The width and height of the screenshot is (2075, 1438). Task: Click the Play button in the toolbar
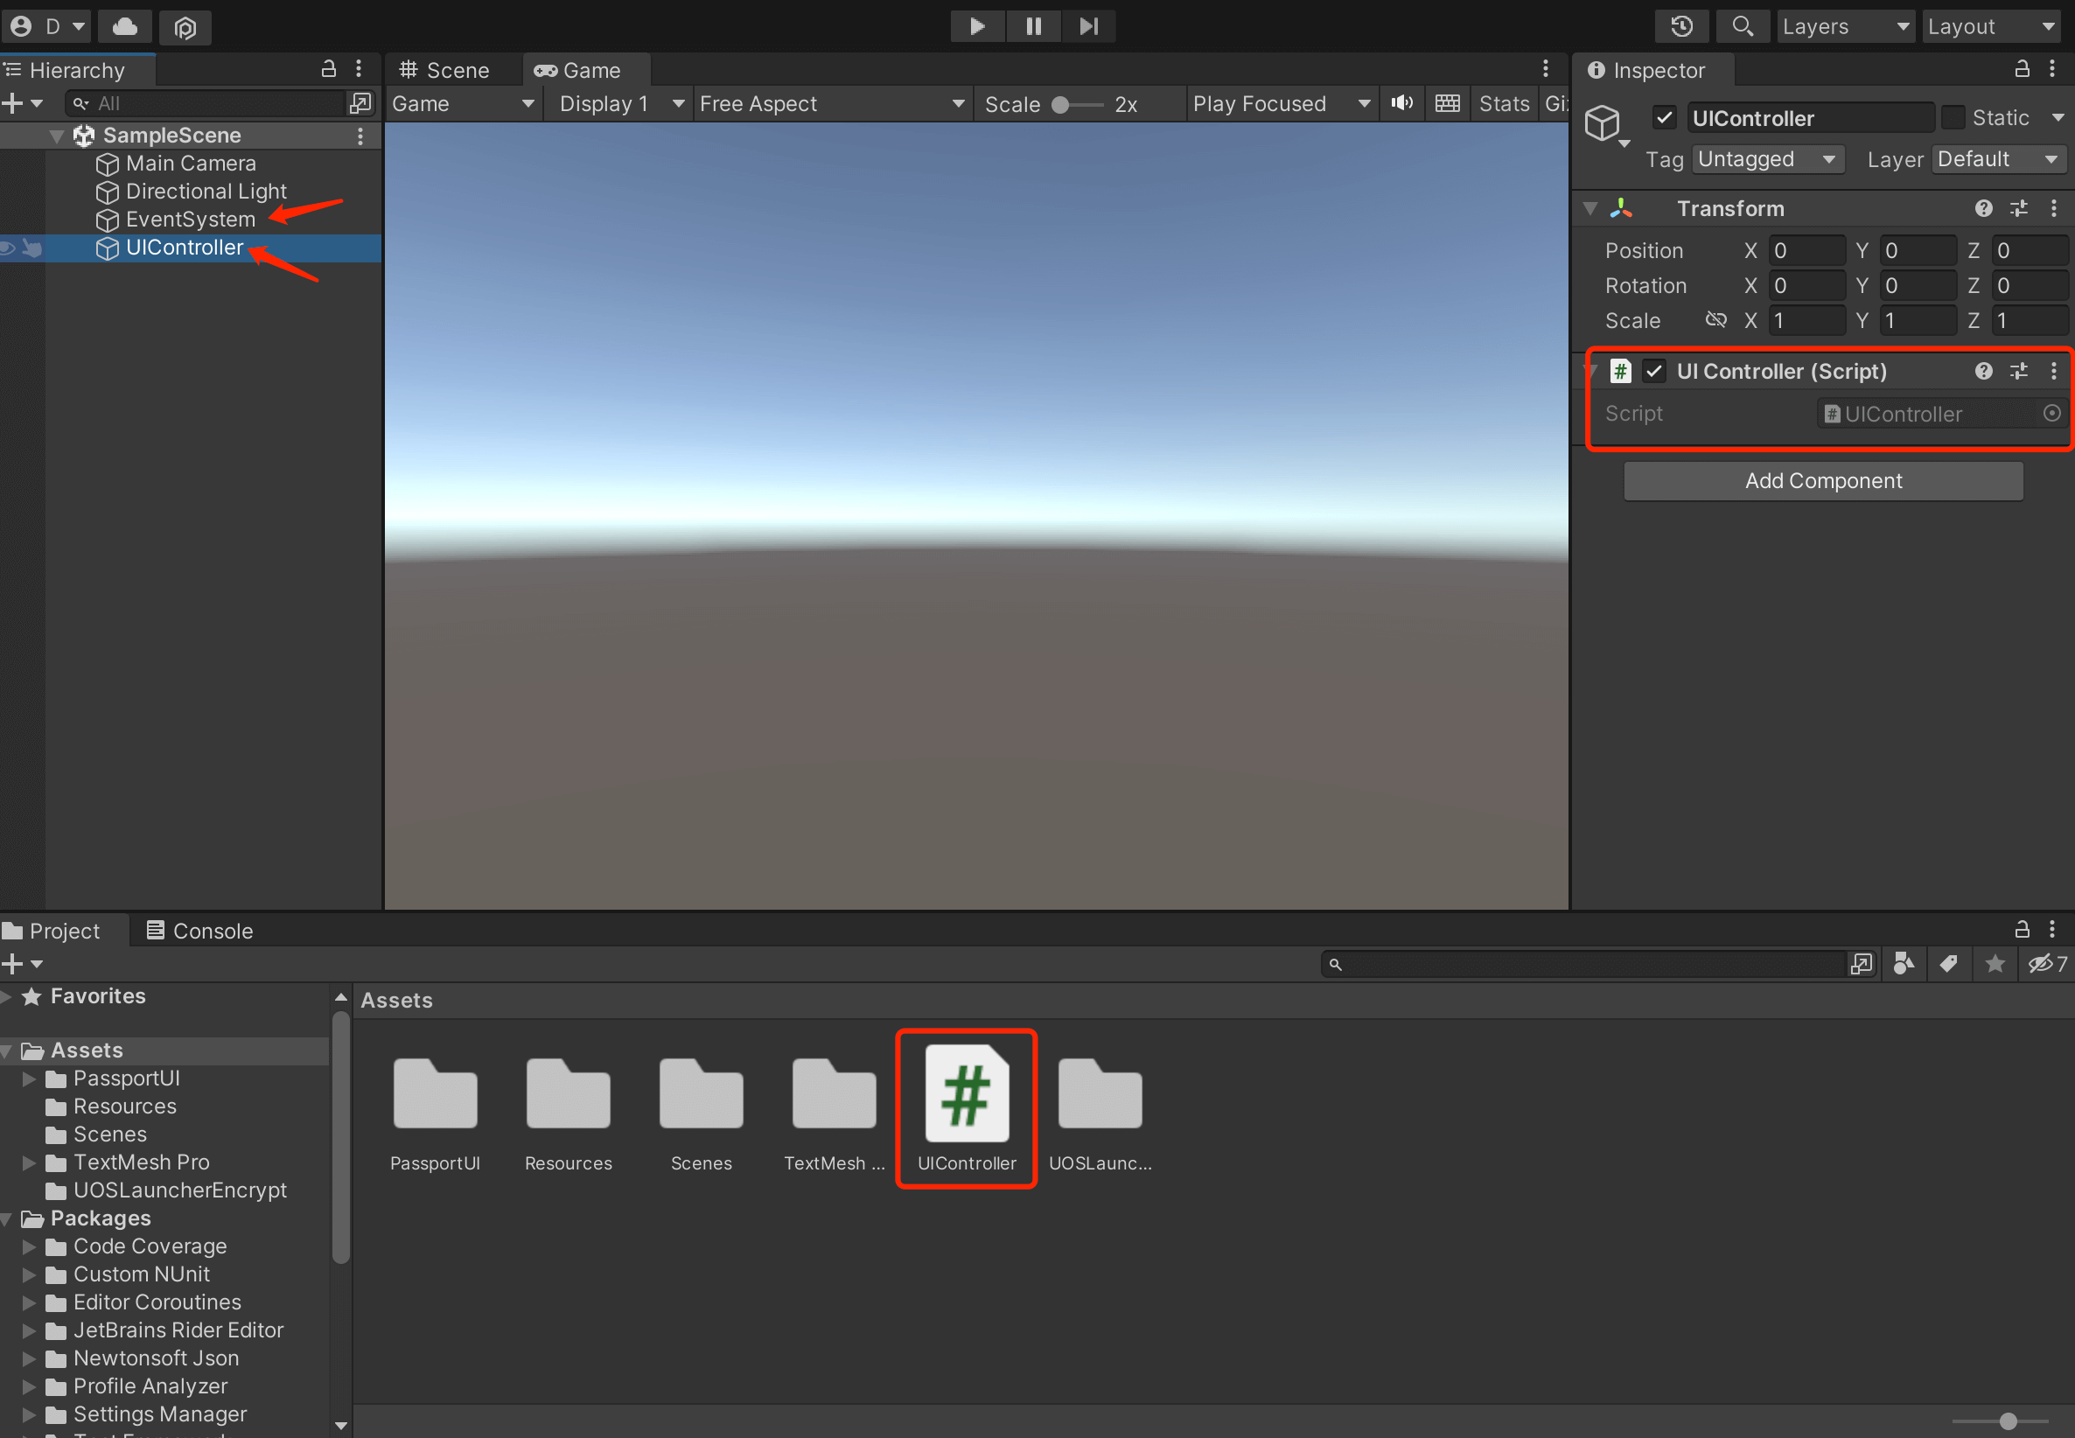point(976,26)
